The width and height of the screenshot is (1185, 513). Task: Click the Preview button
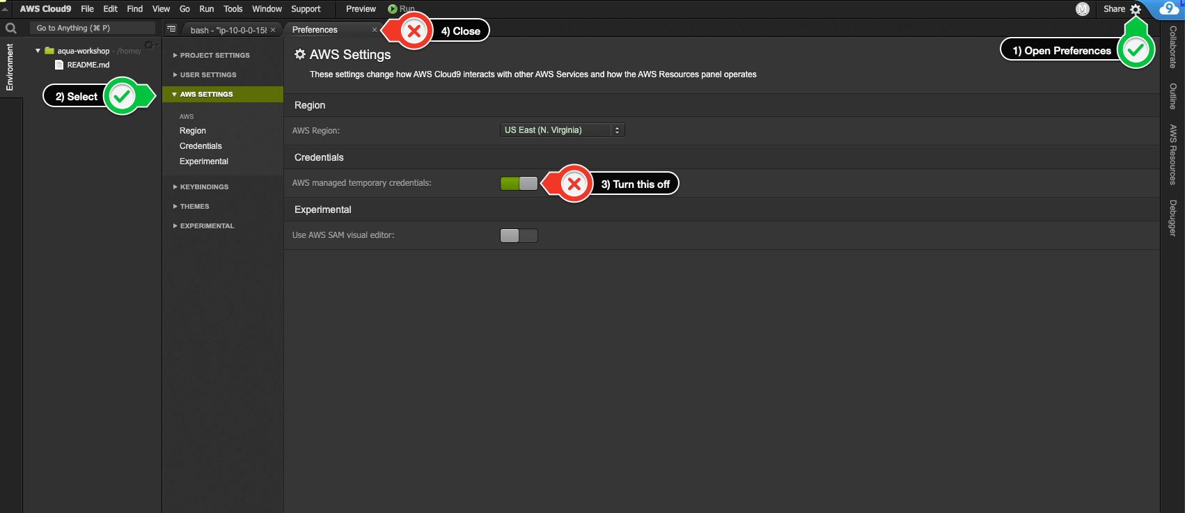click(x=361, y=9)
